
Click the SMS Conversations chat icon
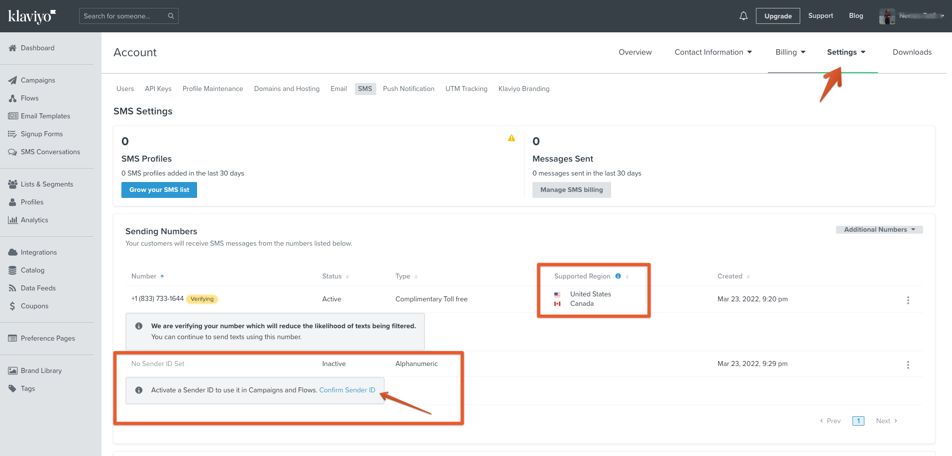pos(12,152)
